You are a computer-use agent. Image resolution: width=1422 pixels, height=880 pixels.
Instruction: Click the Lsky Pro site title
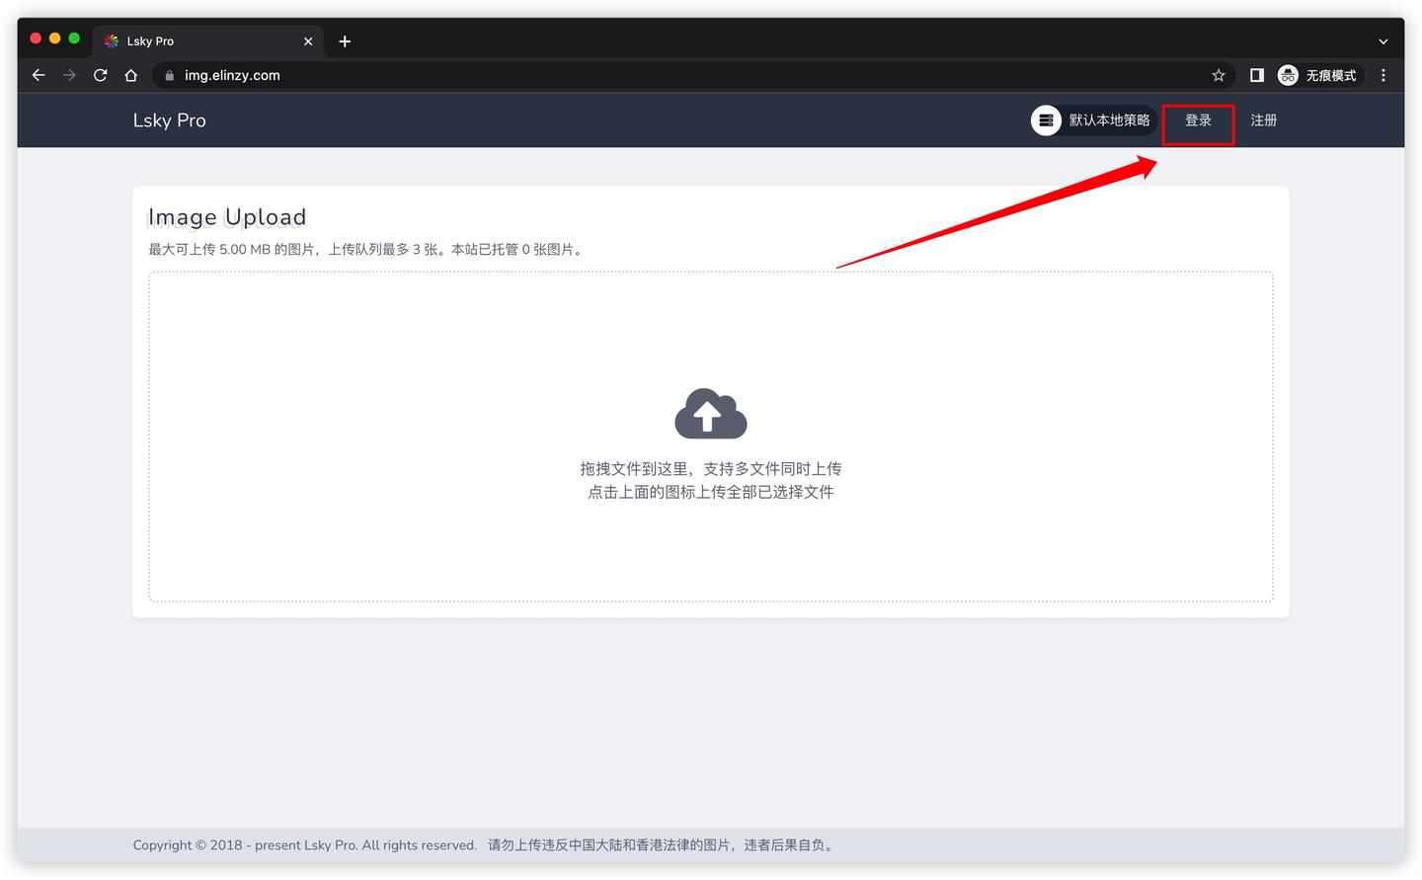coord(169,120)
